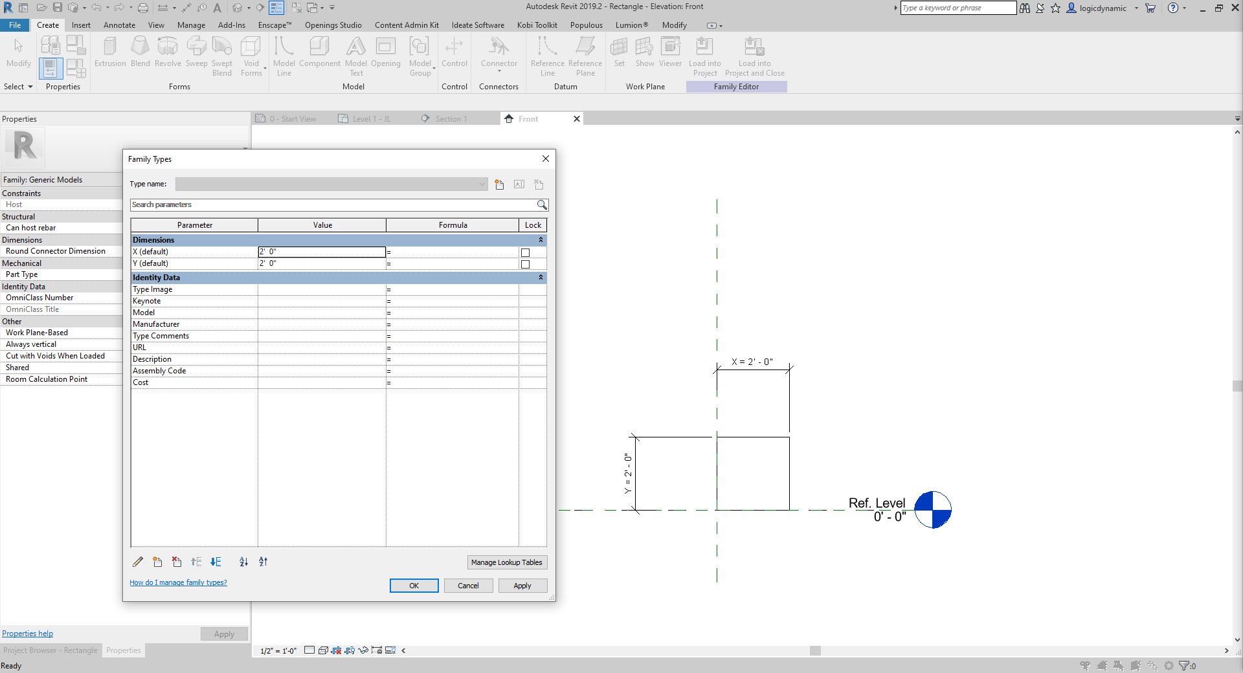This screenshot has width=1243, height=673.
Task: Toggle Select Pinned Elements in status bar
Action: pyautogui.click(x=1119, y=665)
